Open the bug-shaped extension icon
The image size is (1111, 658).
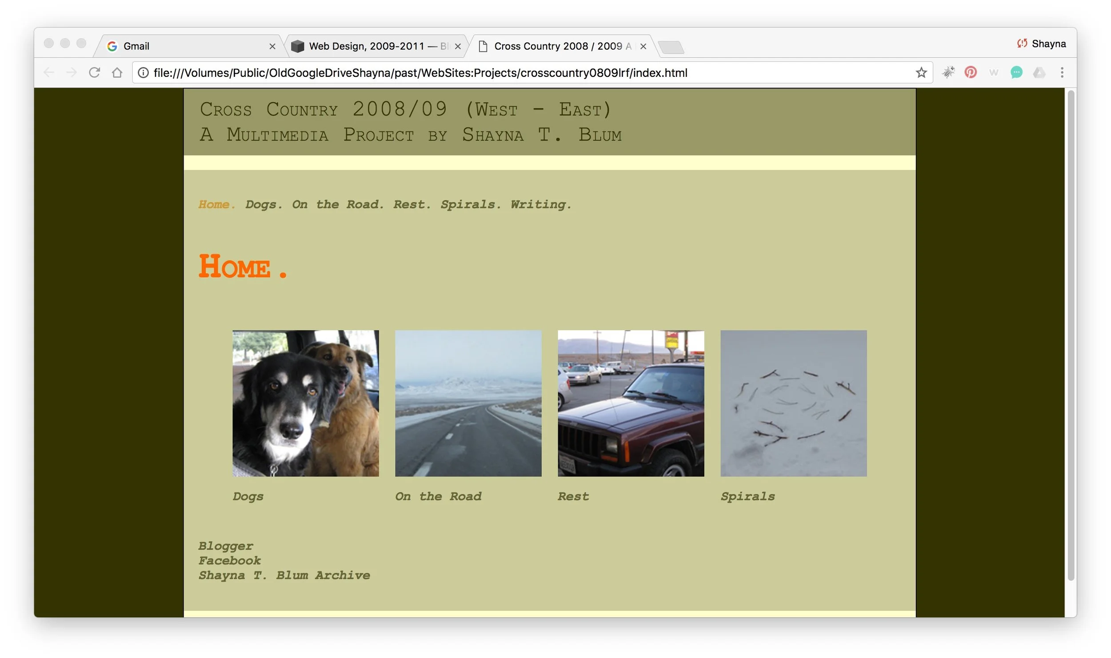pos(947,72)
